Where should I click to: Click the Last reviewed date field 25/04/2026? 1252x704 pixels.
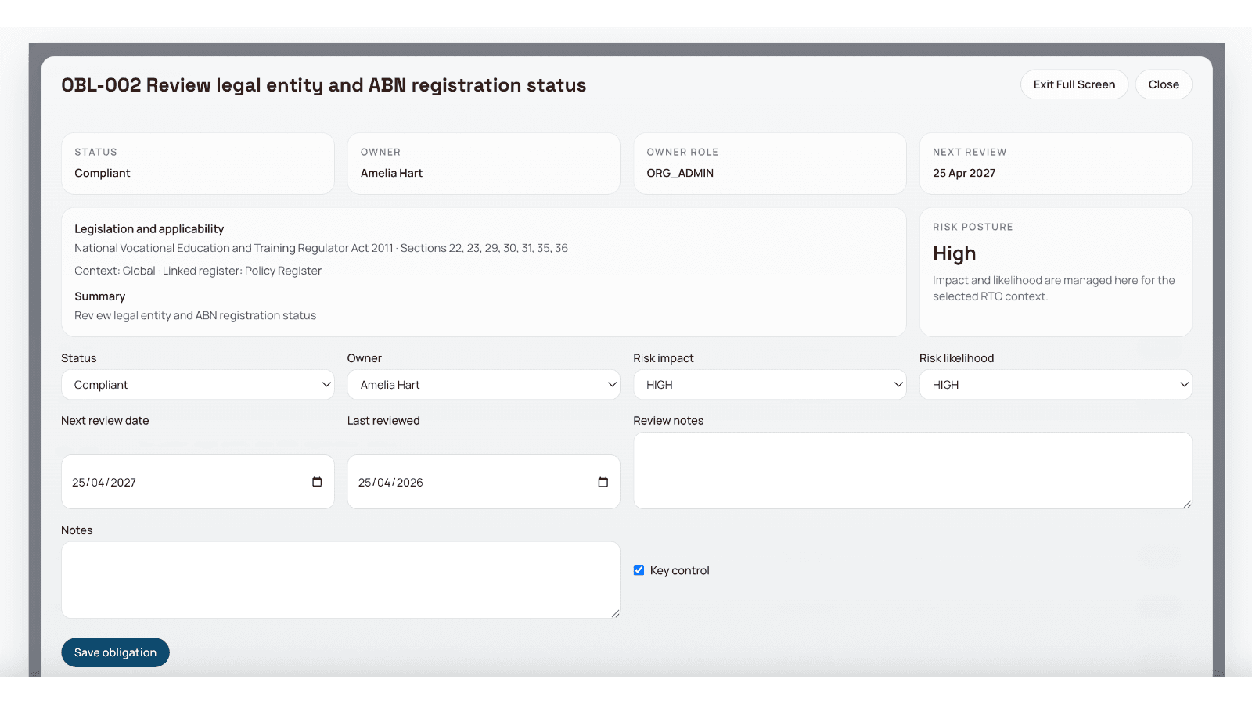coord(484,482)
